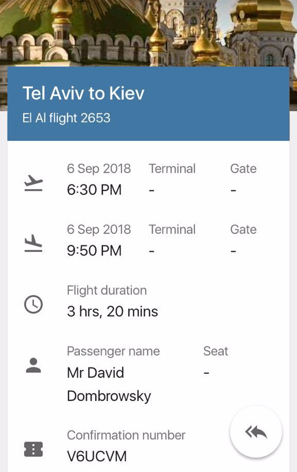Tap the clock icon for flight duration
This screenshot has height=472, width=297.
pos(33,305)
